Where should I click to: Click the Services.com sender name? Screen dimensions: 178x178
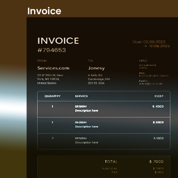(53, 68)
